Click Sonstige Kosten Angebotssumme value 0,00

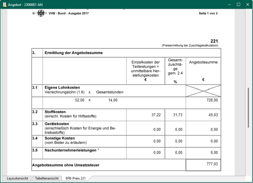coord(214,141)
